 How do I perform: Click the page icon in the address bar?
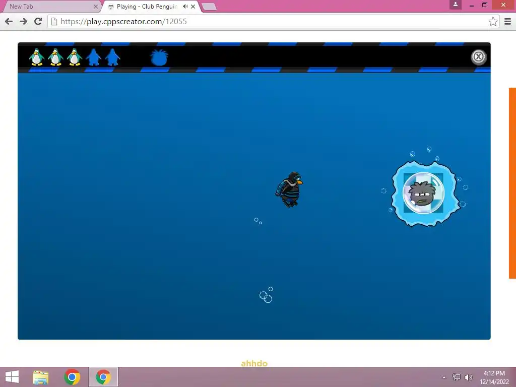[54, 21]
